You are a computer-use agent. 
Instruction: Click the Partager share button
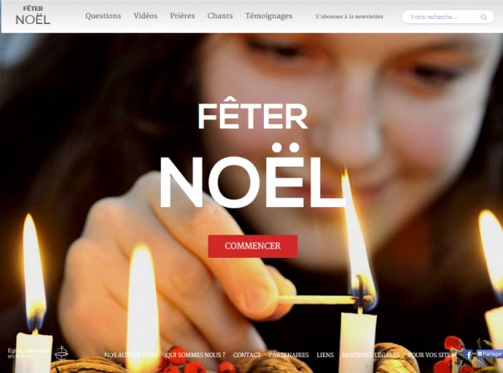click(x=490, y=354)
